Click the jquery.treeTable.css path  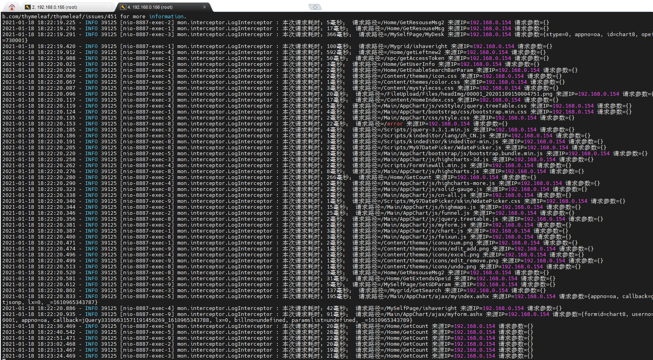(455, 106)
